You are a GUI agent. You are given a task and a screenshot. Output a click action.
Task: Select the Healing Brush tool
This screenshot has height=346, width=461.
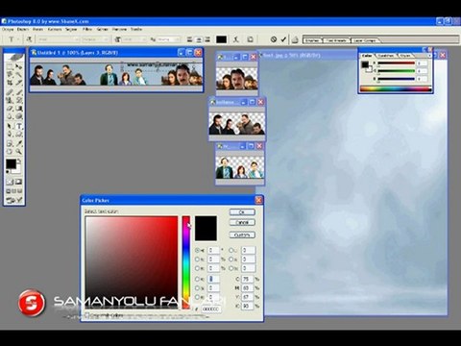(10, 92)
